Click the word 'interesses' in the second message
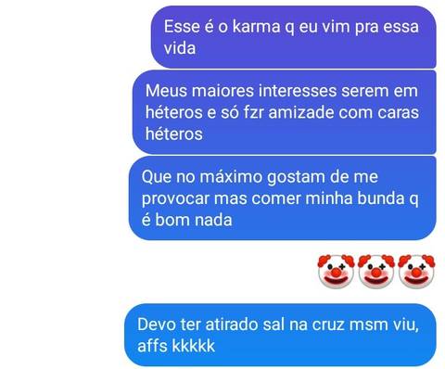 (x=298, y=91)
